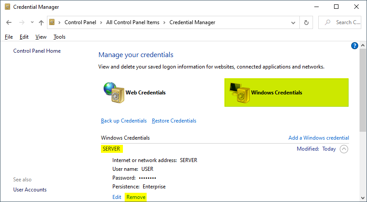Click Restore Credentials link

coord(174,121)
